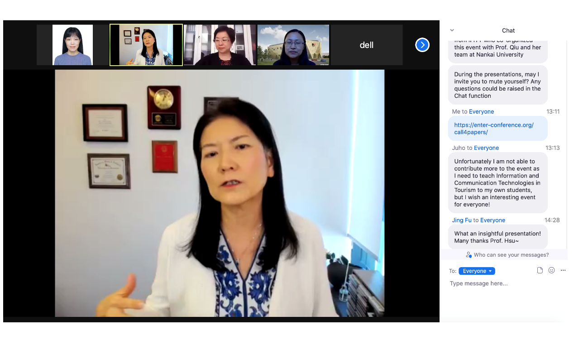Screen dimensions: 574x359
Task: Click the 'Chat' panel title
Action: point(508,30)
